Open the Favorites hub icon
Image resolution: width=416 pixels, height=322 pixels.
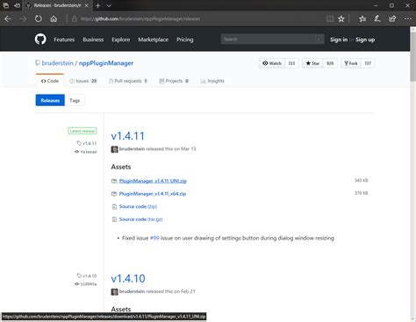pos(362,19)
